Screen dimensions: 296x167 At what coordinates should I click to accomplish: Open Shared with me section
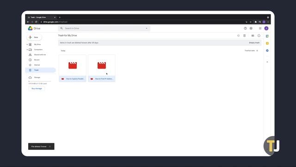40,55
